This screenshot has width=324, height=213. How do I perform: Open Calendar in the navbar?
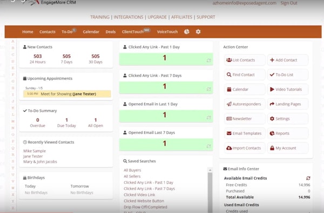tap(91, 32)
